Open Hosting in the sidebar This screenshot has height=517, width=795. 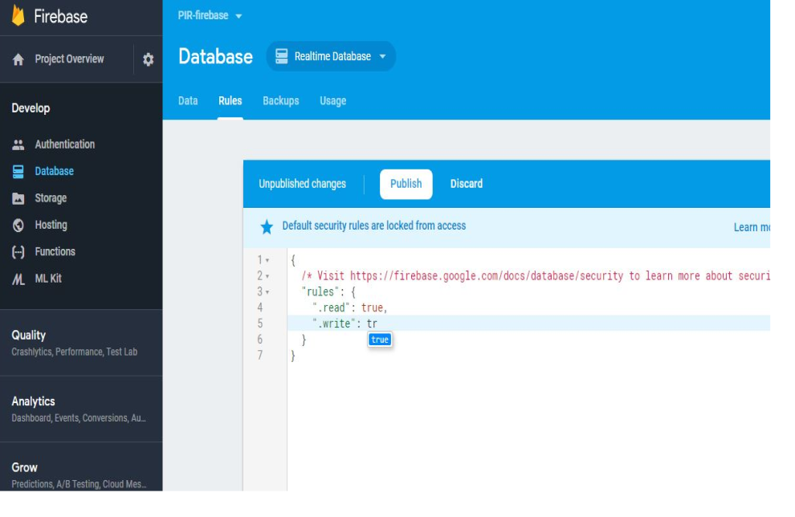click(x=51, y=225)
